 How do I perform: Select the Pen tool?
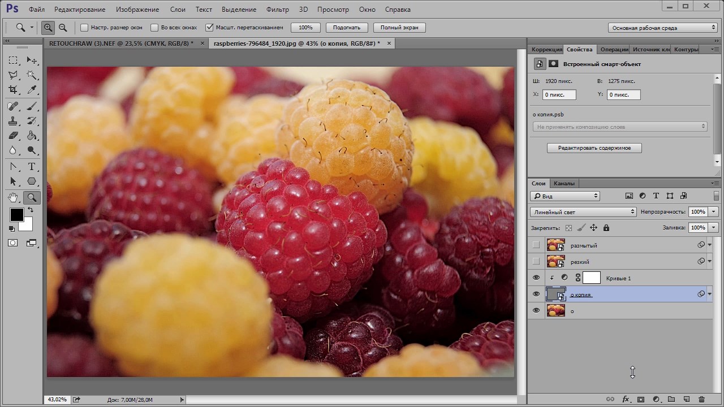14,167
